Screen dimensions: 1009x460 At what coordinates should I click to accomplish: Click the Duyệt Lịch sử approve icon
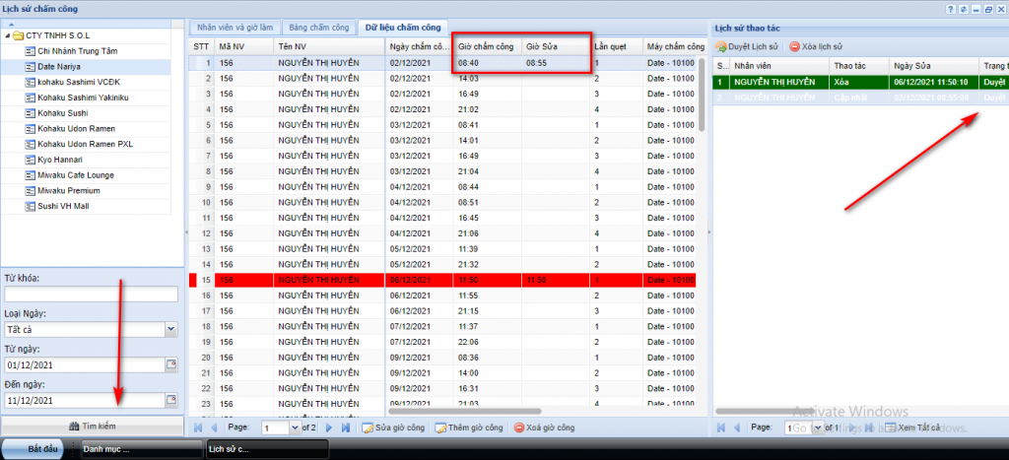(x=721, y=47)
